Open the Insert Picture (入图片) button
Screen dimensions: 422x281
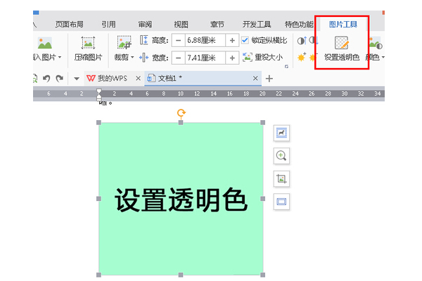click(x=44, y=48)
